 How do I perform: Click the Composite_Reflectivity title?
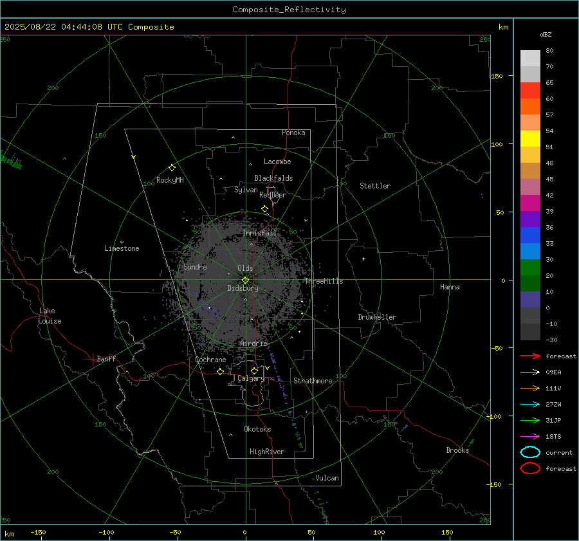click(x=289, y=10)
